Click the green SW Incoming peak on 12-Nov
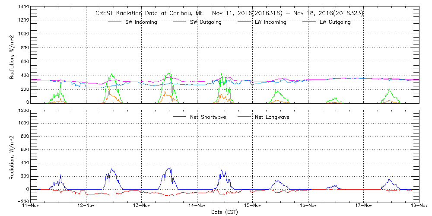This screenshot has width=432, height=216. (112, 75)
